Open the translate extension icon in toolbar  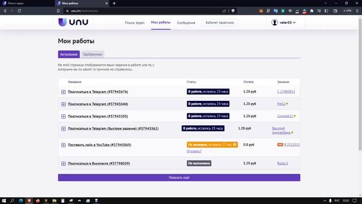pyautogui.click(x=275, y=11)
